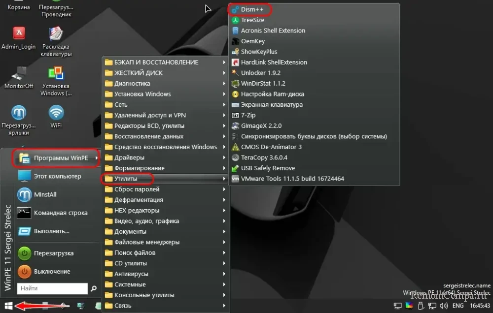Launch Dism++ from the Utilities submenu
Screen dimensions: 493x313
[x=314, y=9]
